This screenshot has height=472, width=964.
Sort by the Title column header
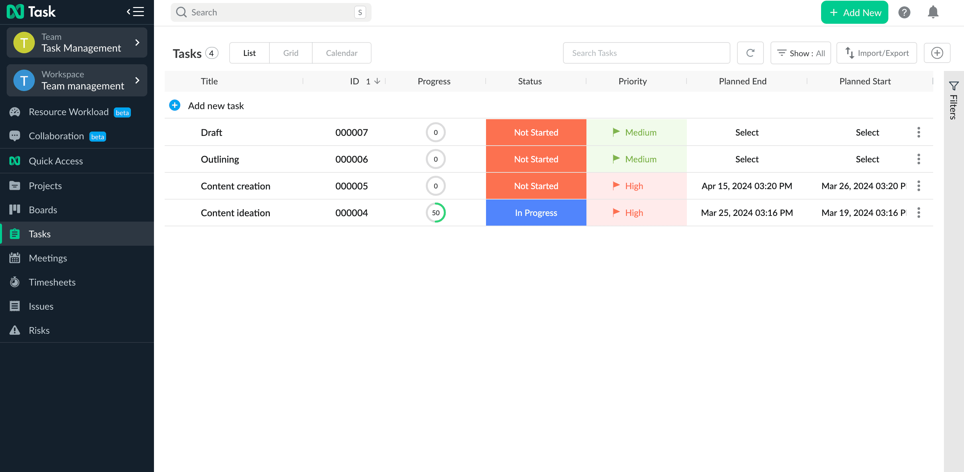pos(209,81)
